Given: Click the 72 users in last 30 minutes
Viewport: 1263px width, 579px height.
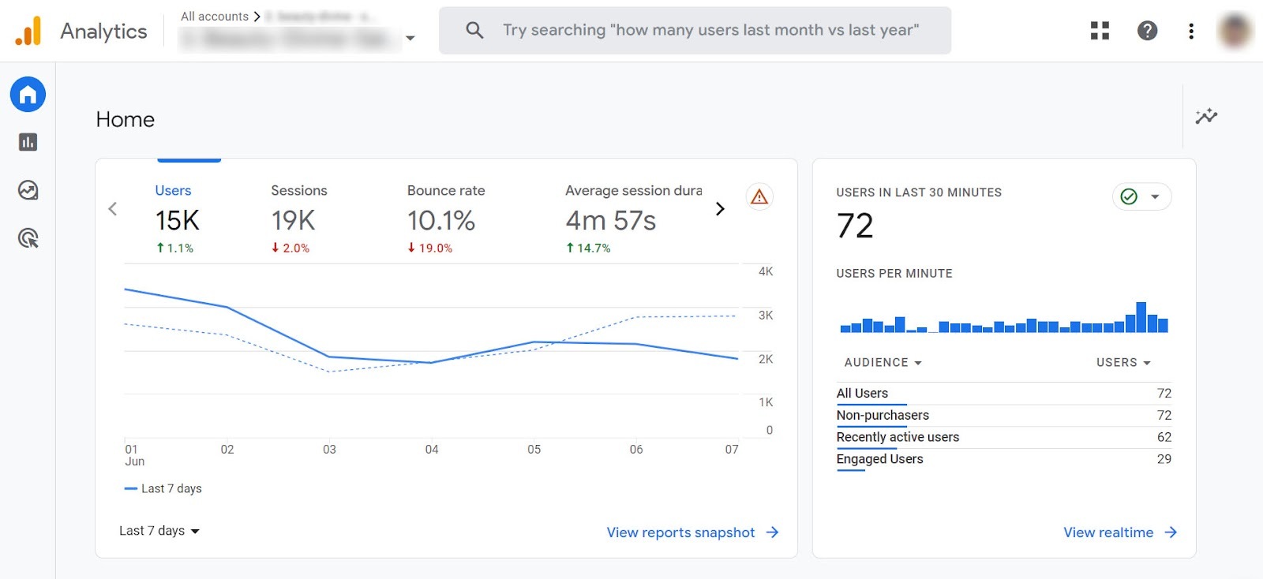Looking at the screenshot, I should coord(855,226).
